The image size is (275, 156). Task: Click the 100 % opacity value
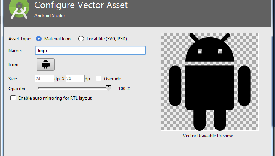click(x=124, y=89)
